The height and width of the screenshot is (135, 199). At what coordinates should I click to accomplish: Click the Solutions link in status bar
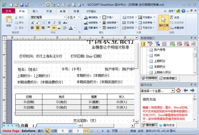pyautogui.click(x=29, y=131)
